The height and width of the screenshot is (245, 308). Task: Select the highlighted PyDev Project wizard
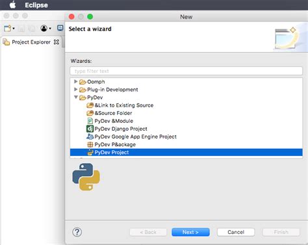click(x=186, y=152)
